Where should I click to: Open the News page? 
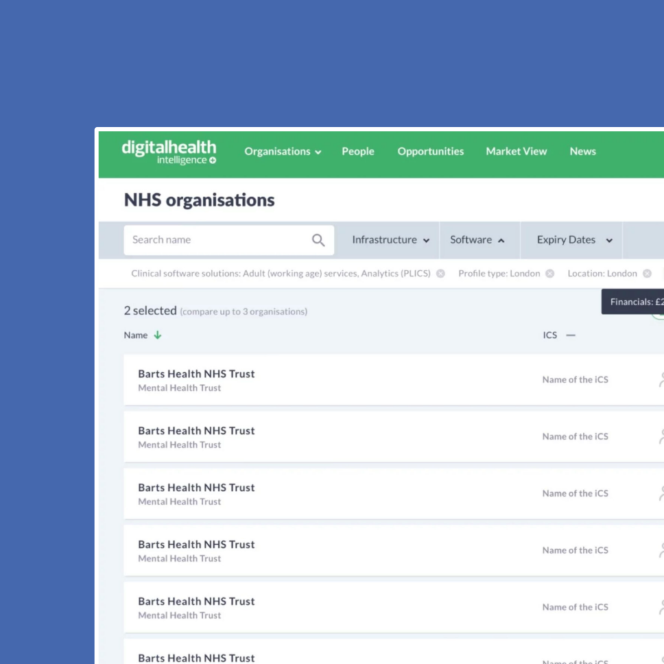pos(582,151)
